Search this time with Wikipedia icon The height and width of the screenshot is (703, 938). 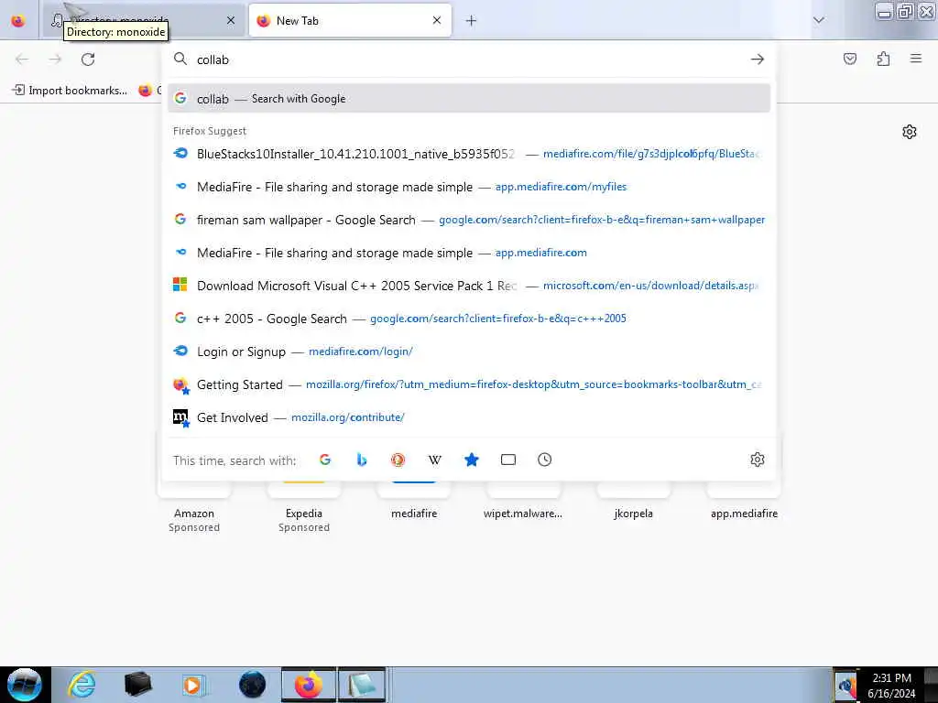(435, 460)
